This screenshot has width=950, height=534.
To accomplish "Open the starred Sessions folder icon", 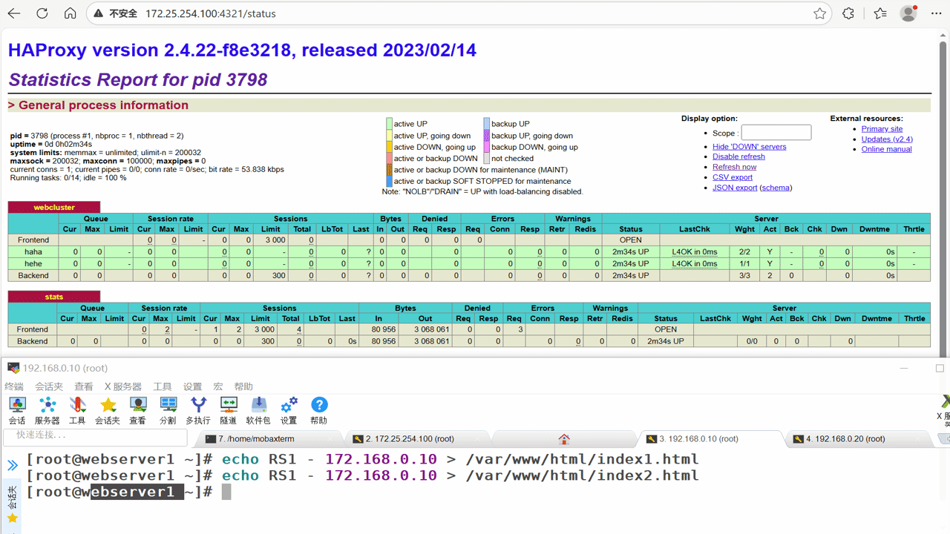I will click(x=108, y=410).
